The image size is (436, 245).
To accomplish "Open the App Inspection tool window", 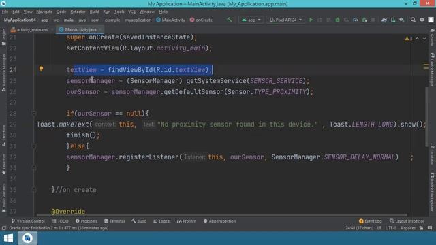I will (219, 221).
